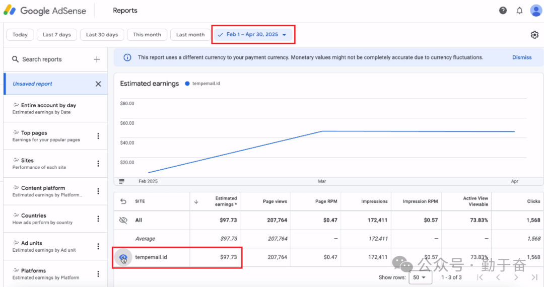Click the Impressions column header

point(374,201)
